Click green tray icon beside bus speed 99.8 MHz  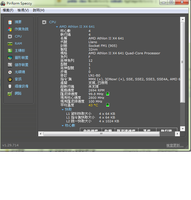point(108,94)
